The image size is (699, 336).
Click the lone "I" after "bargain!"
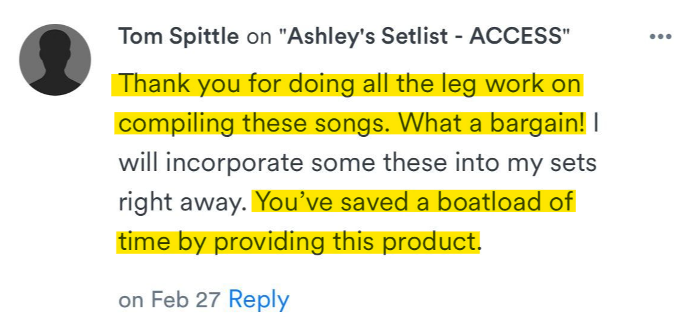tap(595, 123)
